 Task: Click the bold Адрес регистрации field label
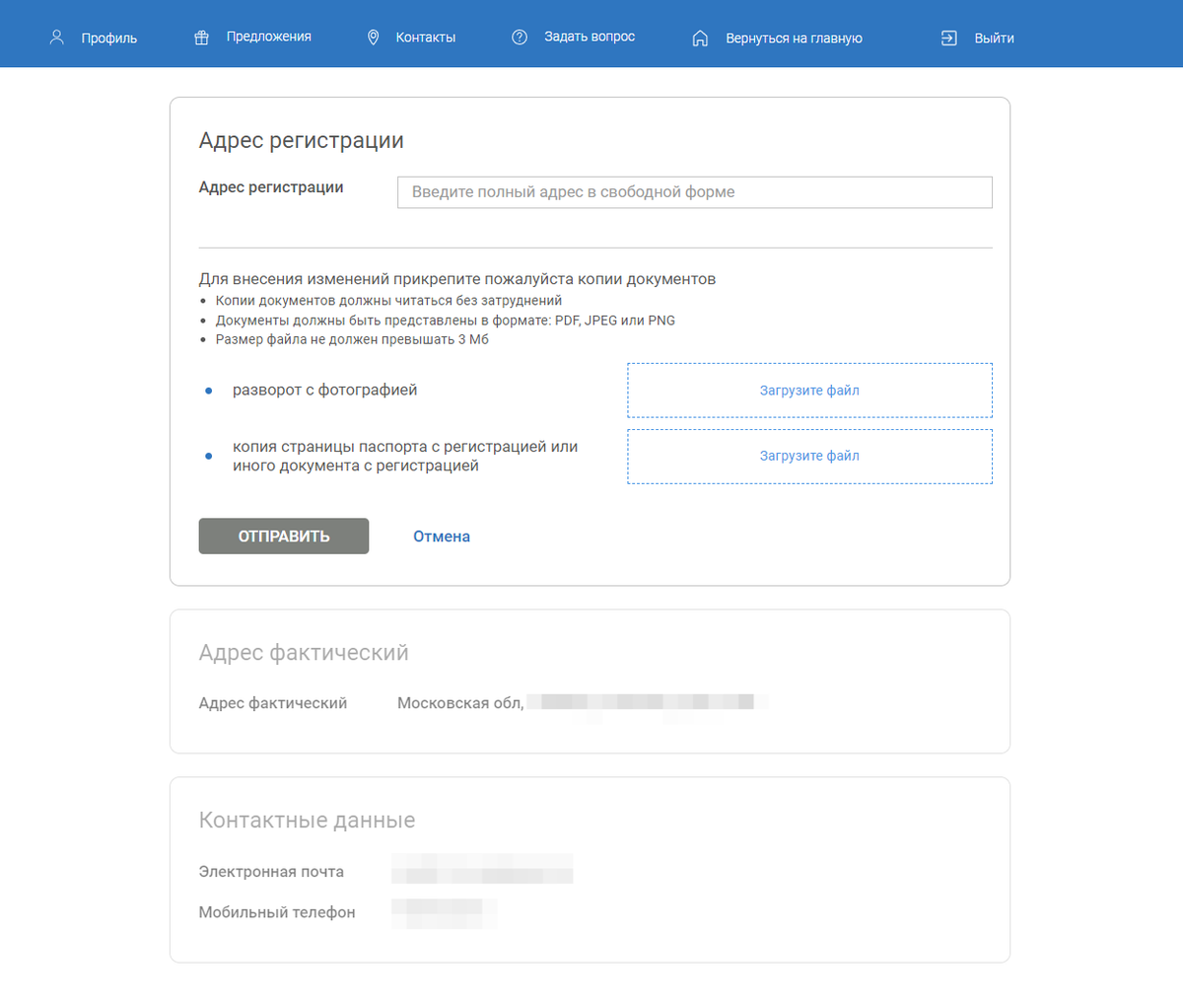tap(271, 187)
